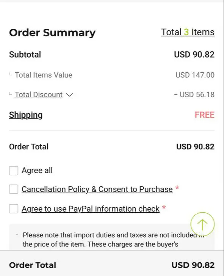Open the Shipping details link

click(x=26, y=115)
